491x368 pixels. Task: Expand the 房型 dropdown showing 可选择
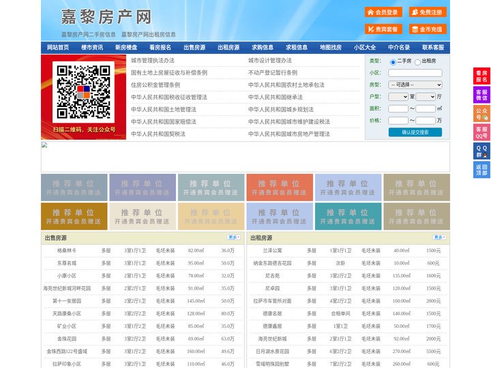(415, 85)
